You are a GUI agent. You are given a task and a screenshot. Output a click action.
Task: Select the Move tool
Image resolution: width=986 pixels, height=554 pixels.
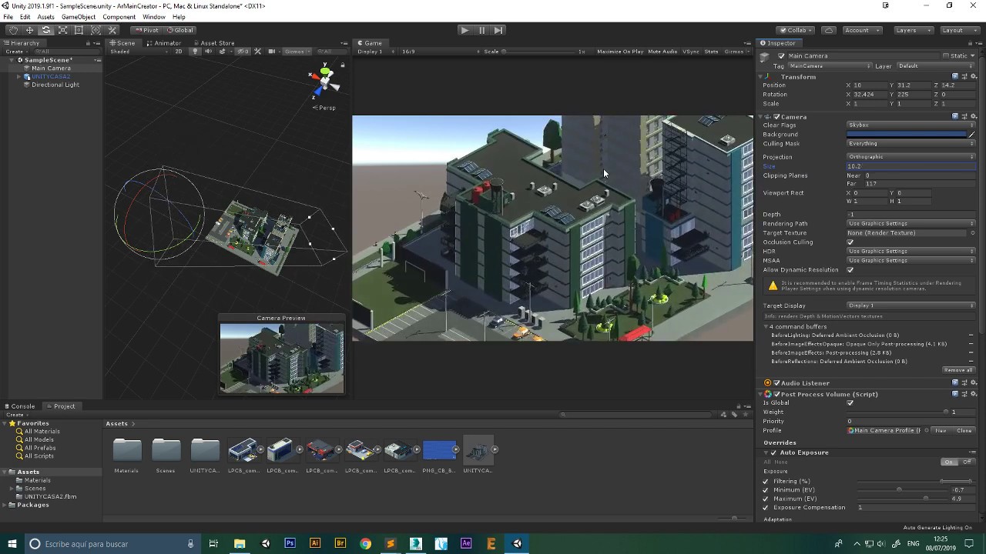(x=29, y=30)
